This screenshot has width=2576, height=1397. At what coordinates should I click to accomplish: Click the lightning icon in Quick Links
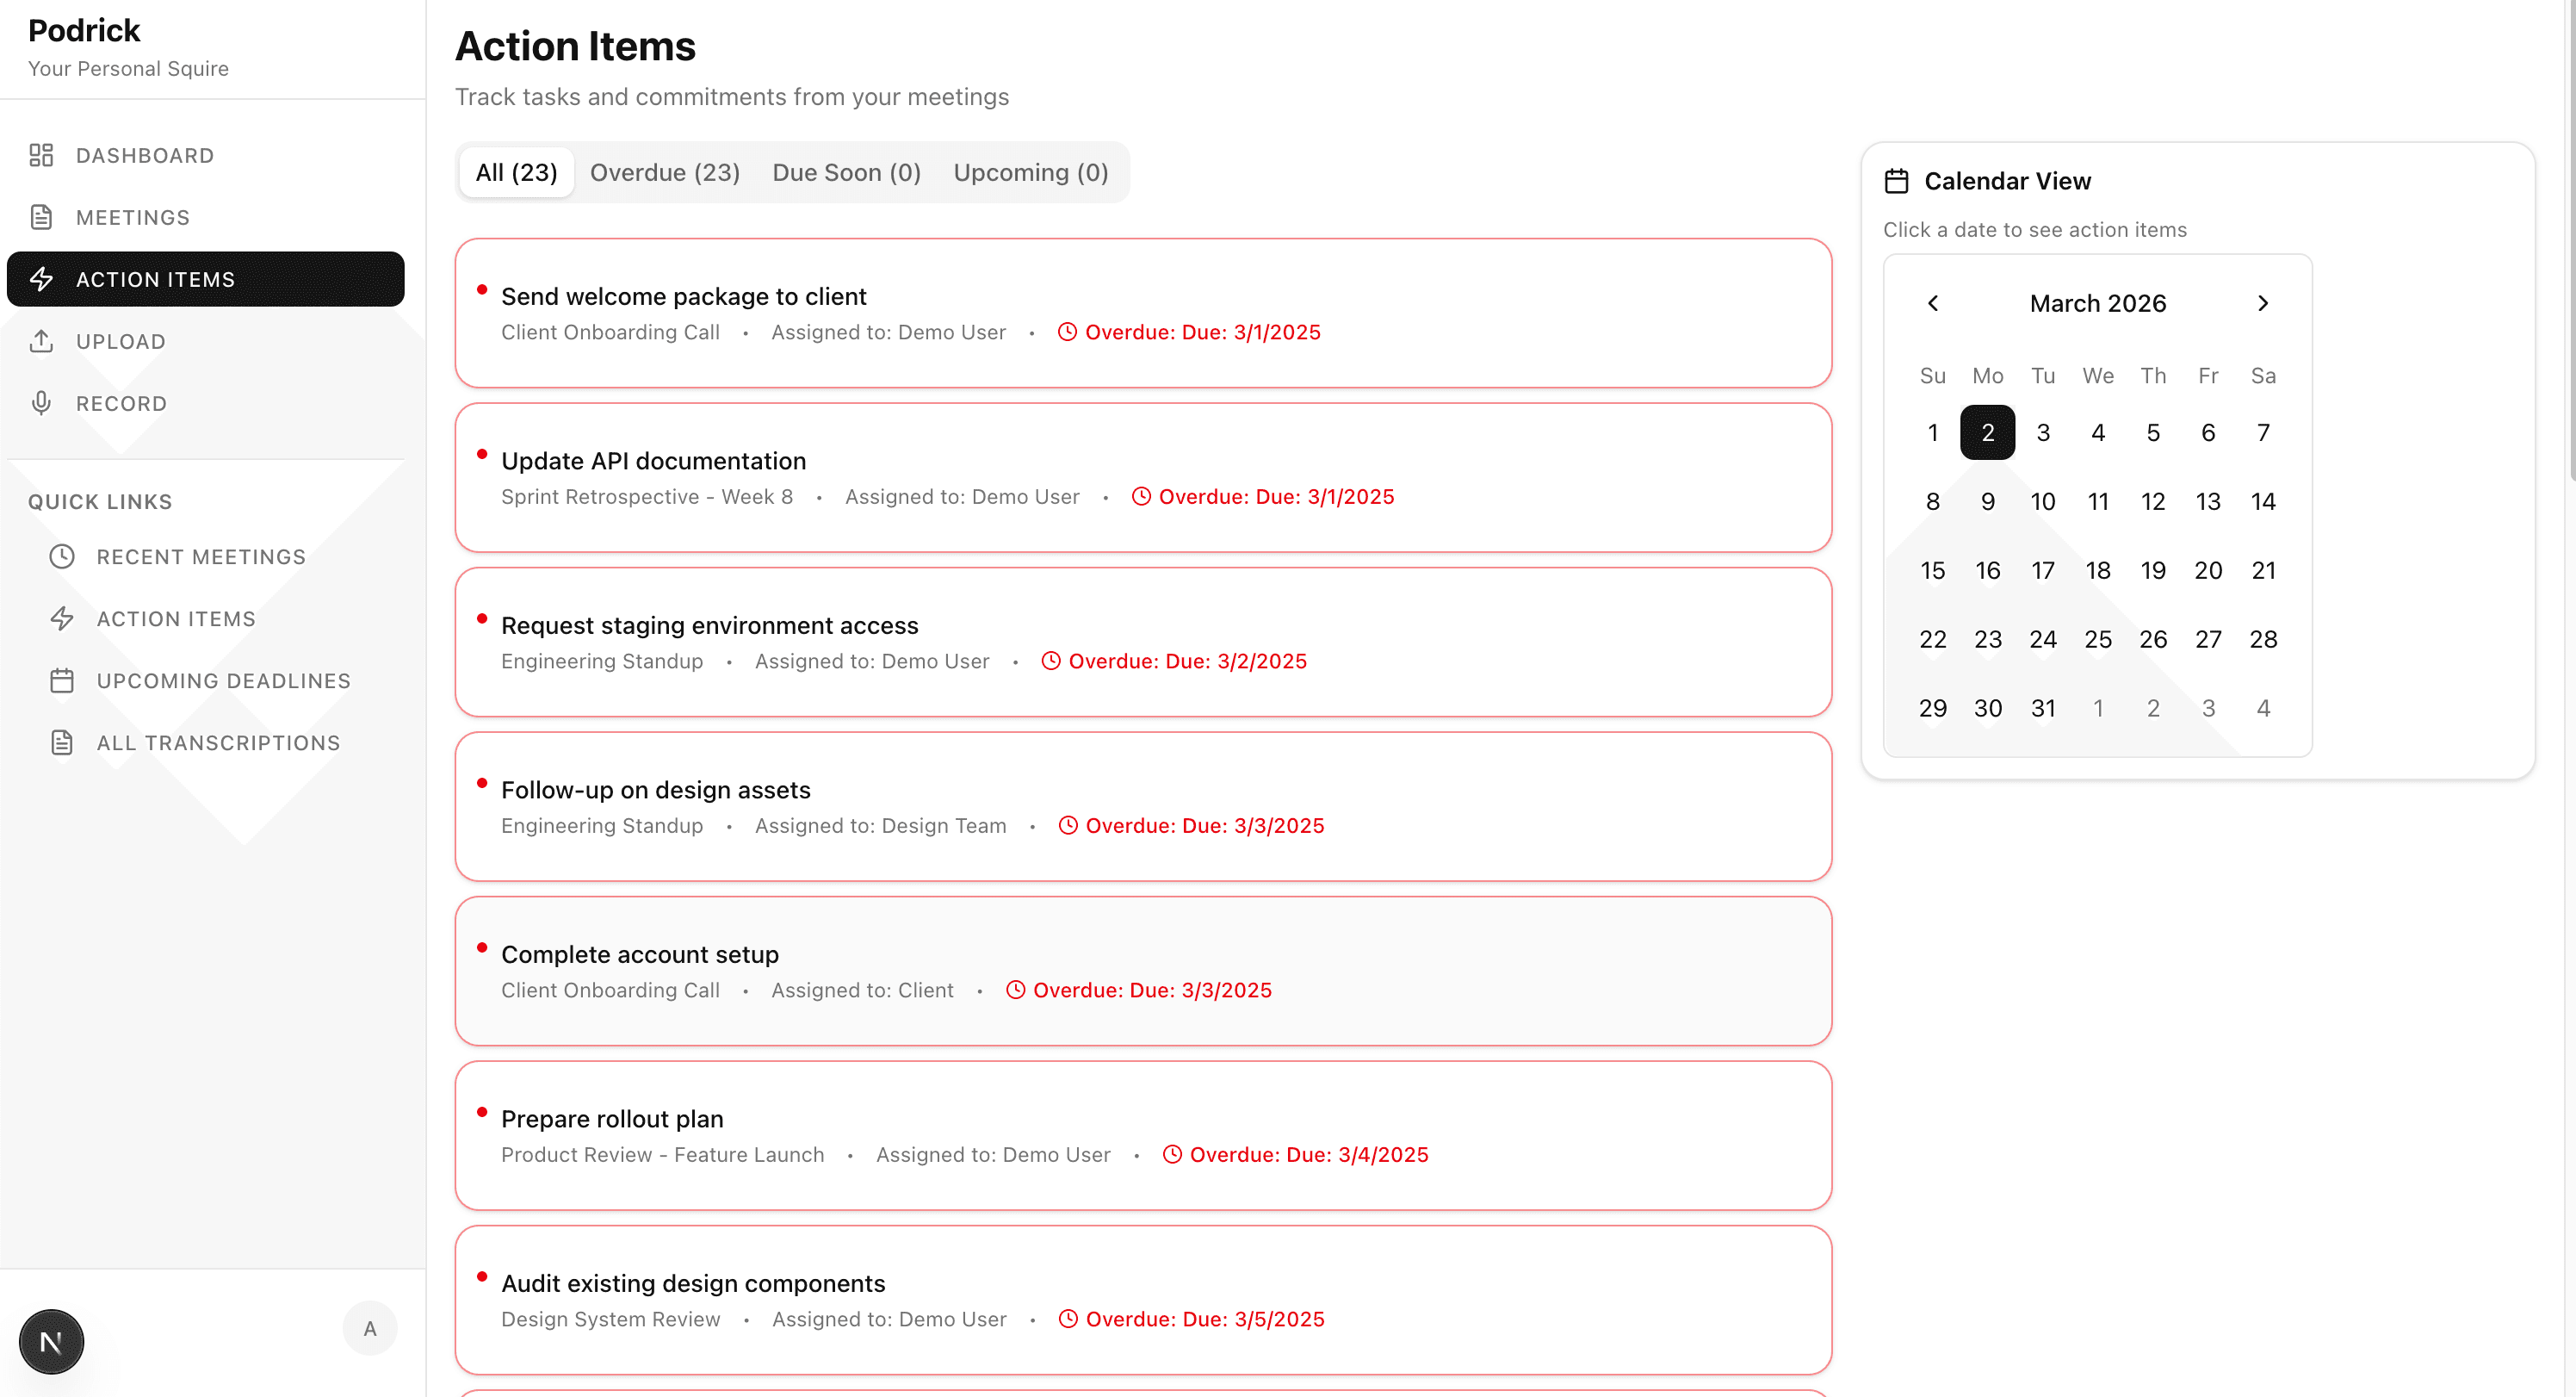tap(62, 618)
